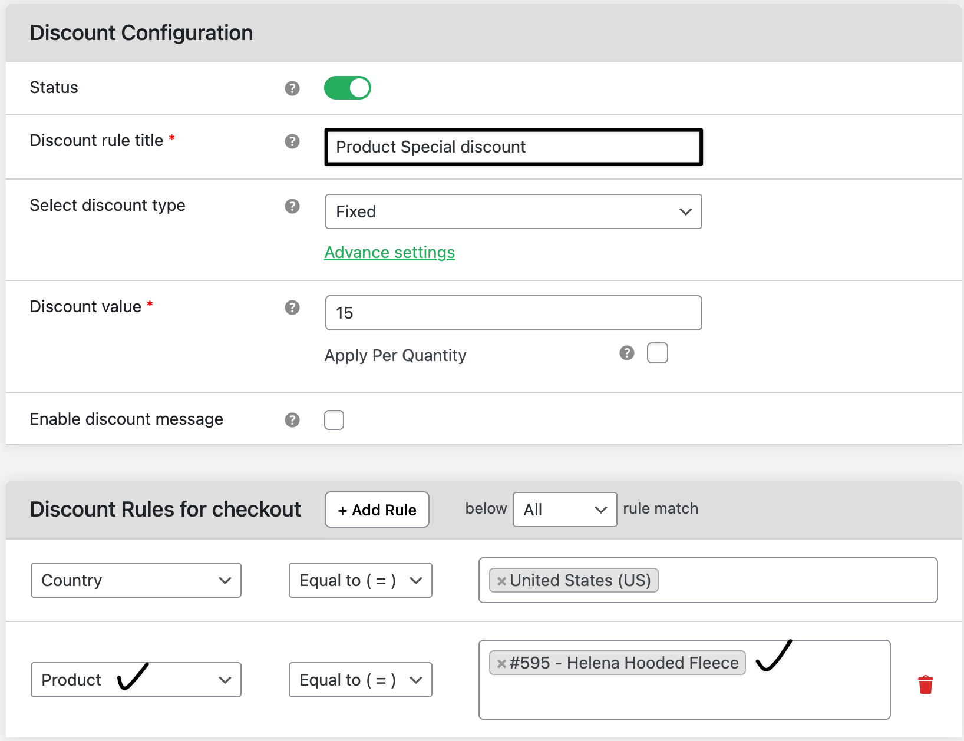The image size is (964, 741).
Task: Click help icon for Select discount type
Action: [x=292, y=206]
